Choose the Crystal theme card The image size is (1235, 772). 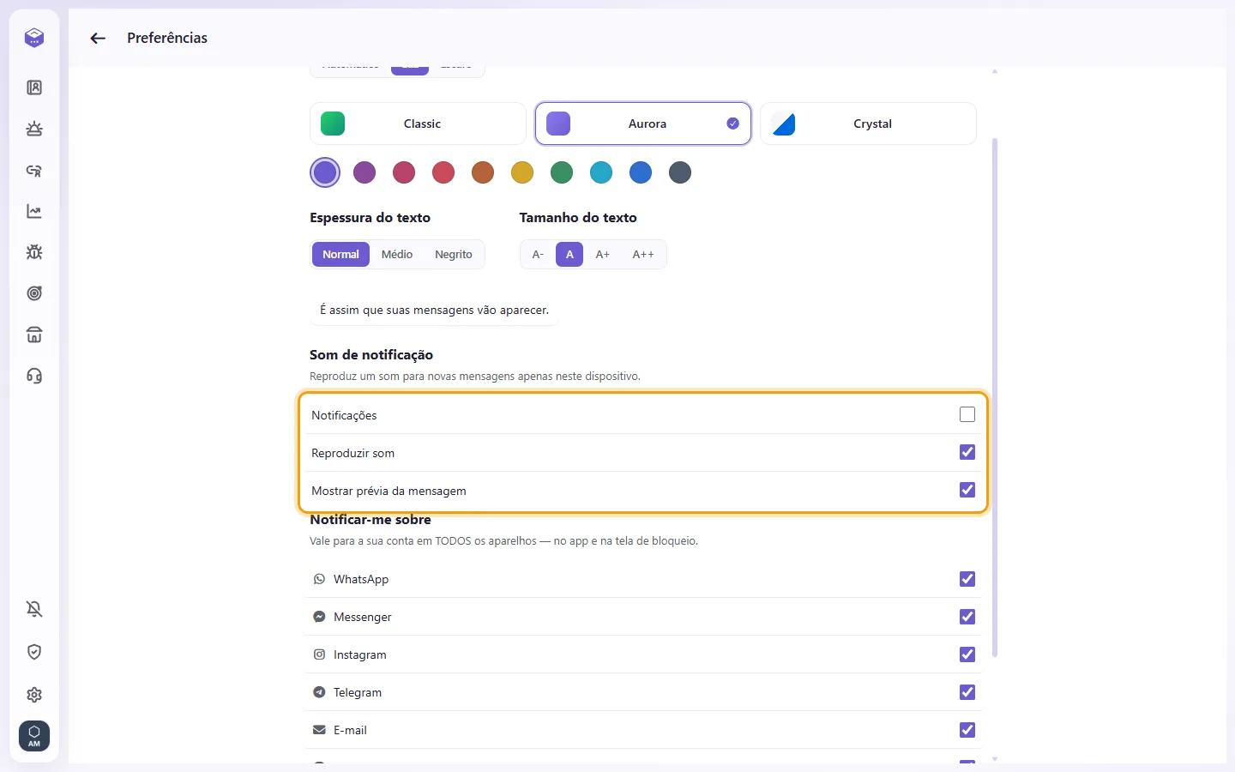point(868,124)
